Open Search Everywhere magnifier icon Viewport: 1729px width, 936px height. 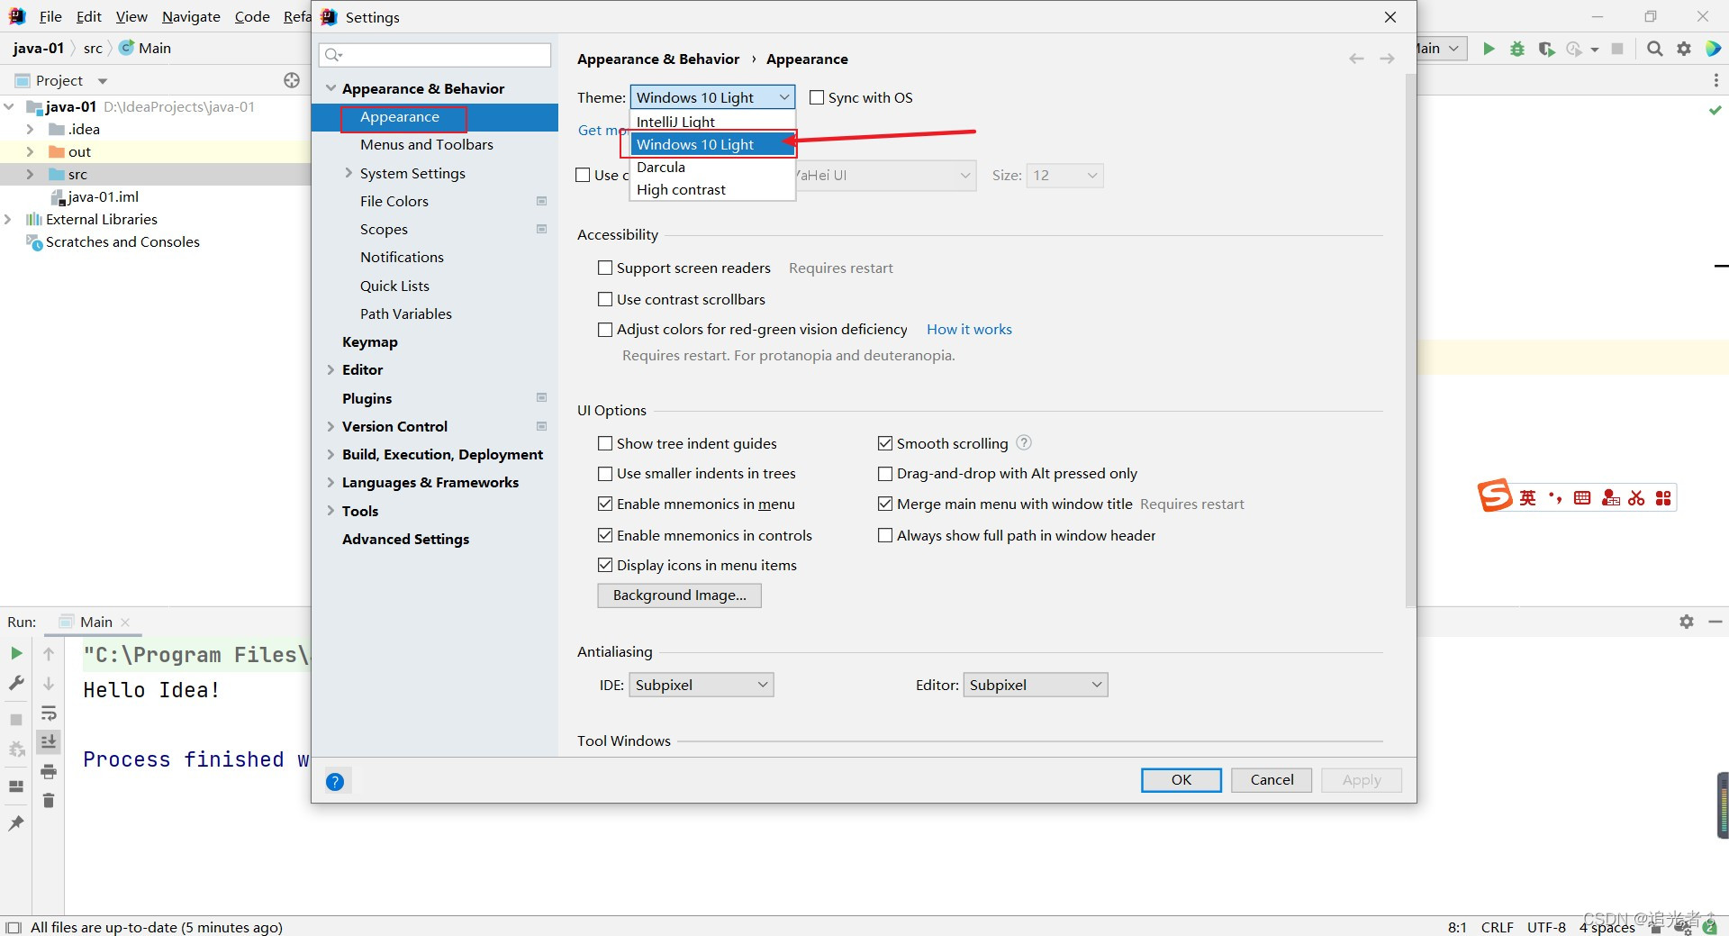(x=1654, y=49)
